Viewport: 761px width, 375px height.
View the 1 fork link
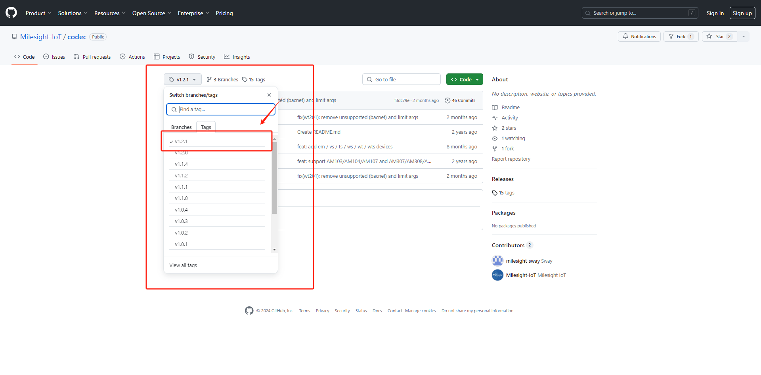coord(503,148)
